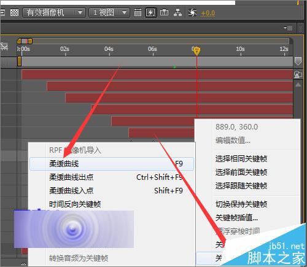The width and height of the screenshot is (307, 267).
Task: Click the 10s mark on time ruler
Action: click(241, 49)
